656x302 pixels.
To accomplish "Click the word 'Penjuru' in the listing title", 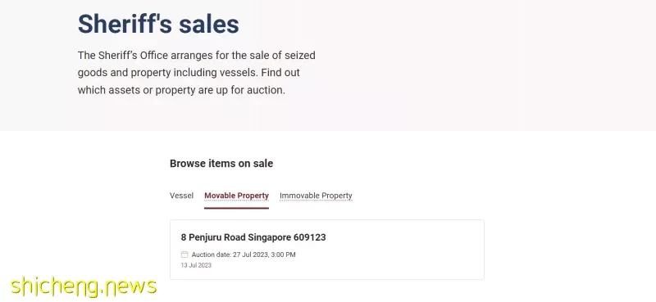I will [205, 237].
